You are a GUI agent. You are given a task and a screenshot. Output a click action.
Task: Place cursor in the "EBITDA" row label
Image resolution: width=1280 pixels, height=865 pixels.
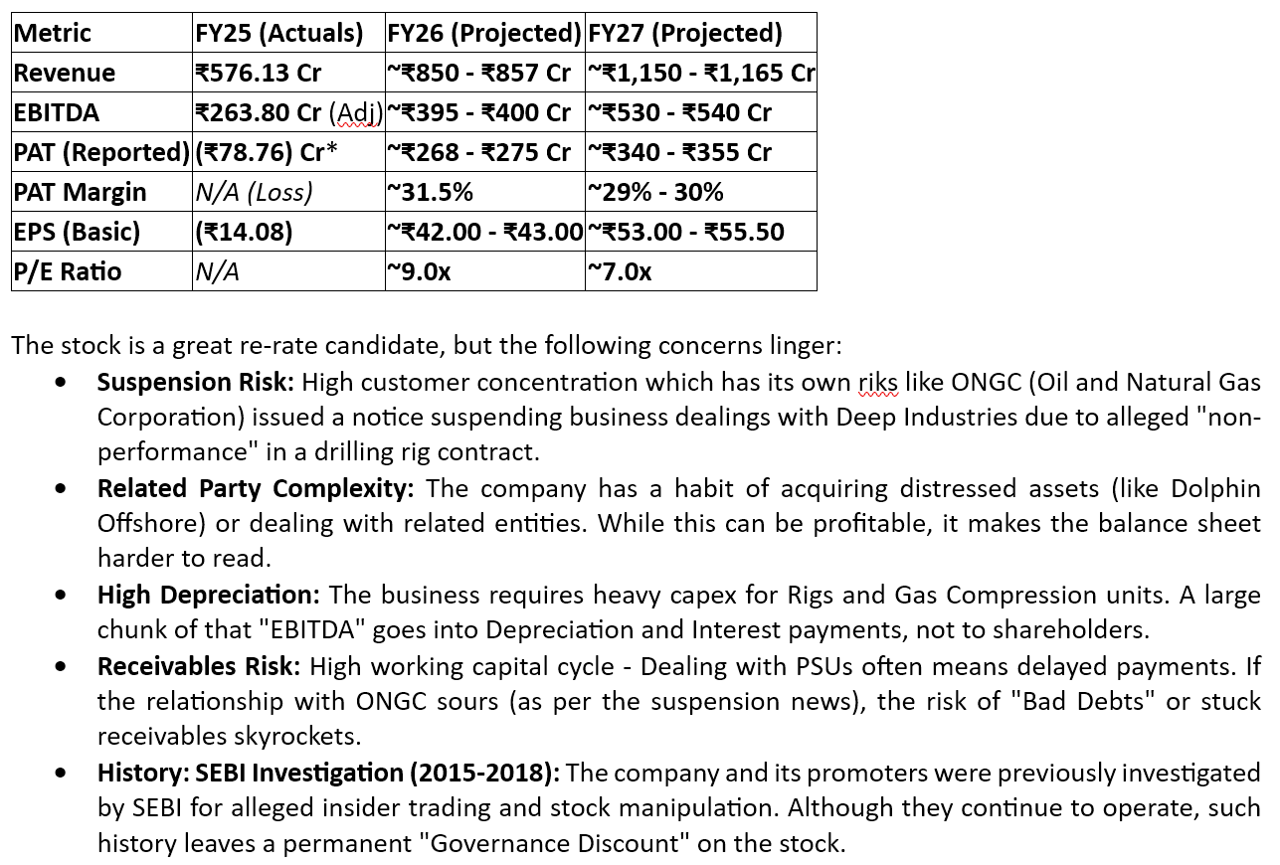click(57, 112)
